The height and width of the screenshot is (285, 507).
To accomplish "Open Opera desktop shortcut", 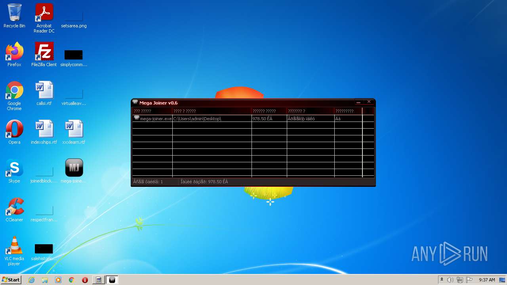I will pyautogui.click(x=14, y=132).
